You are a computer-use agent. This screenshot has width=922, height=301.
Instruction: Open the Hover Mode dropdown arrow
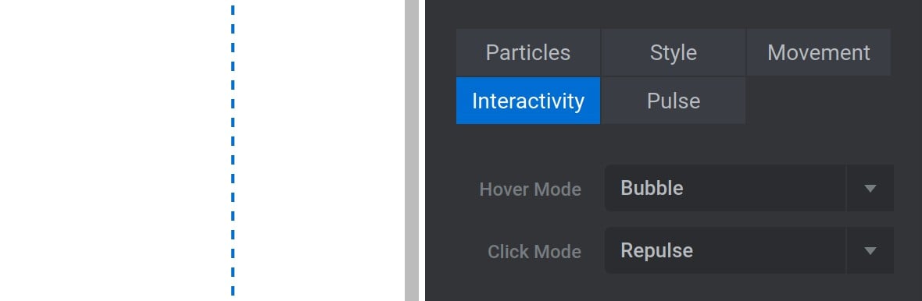point(870,189)
